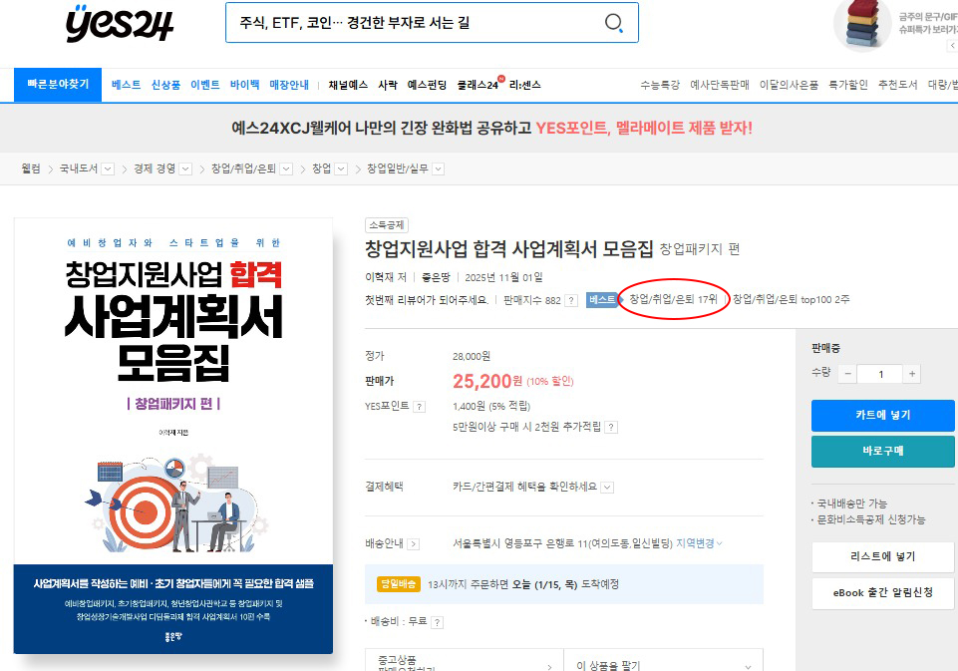
Task: Expand the 창업일반/실무 breadcrumb dropdown
Action: point(436,169)
